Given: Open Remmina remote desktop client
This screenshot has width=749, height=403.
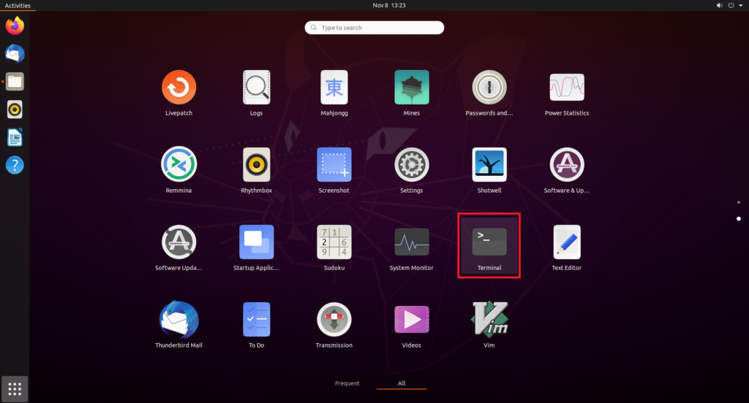Looking at the screenshot, I should tap(178, 170).
